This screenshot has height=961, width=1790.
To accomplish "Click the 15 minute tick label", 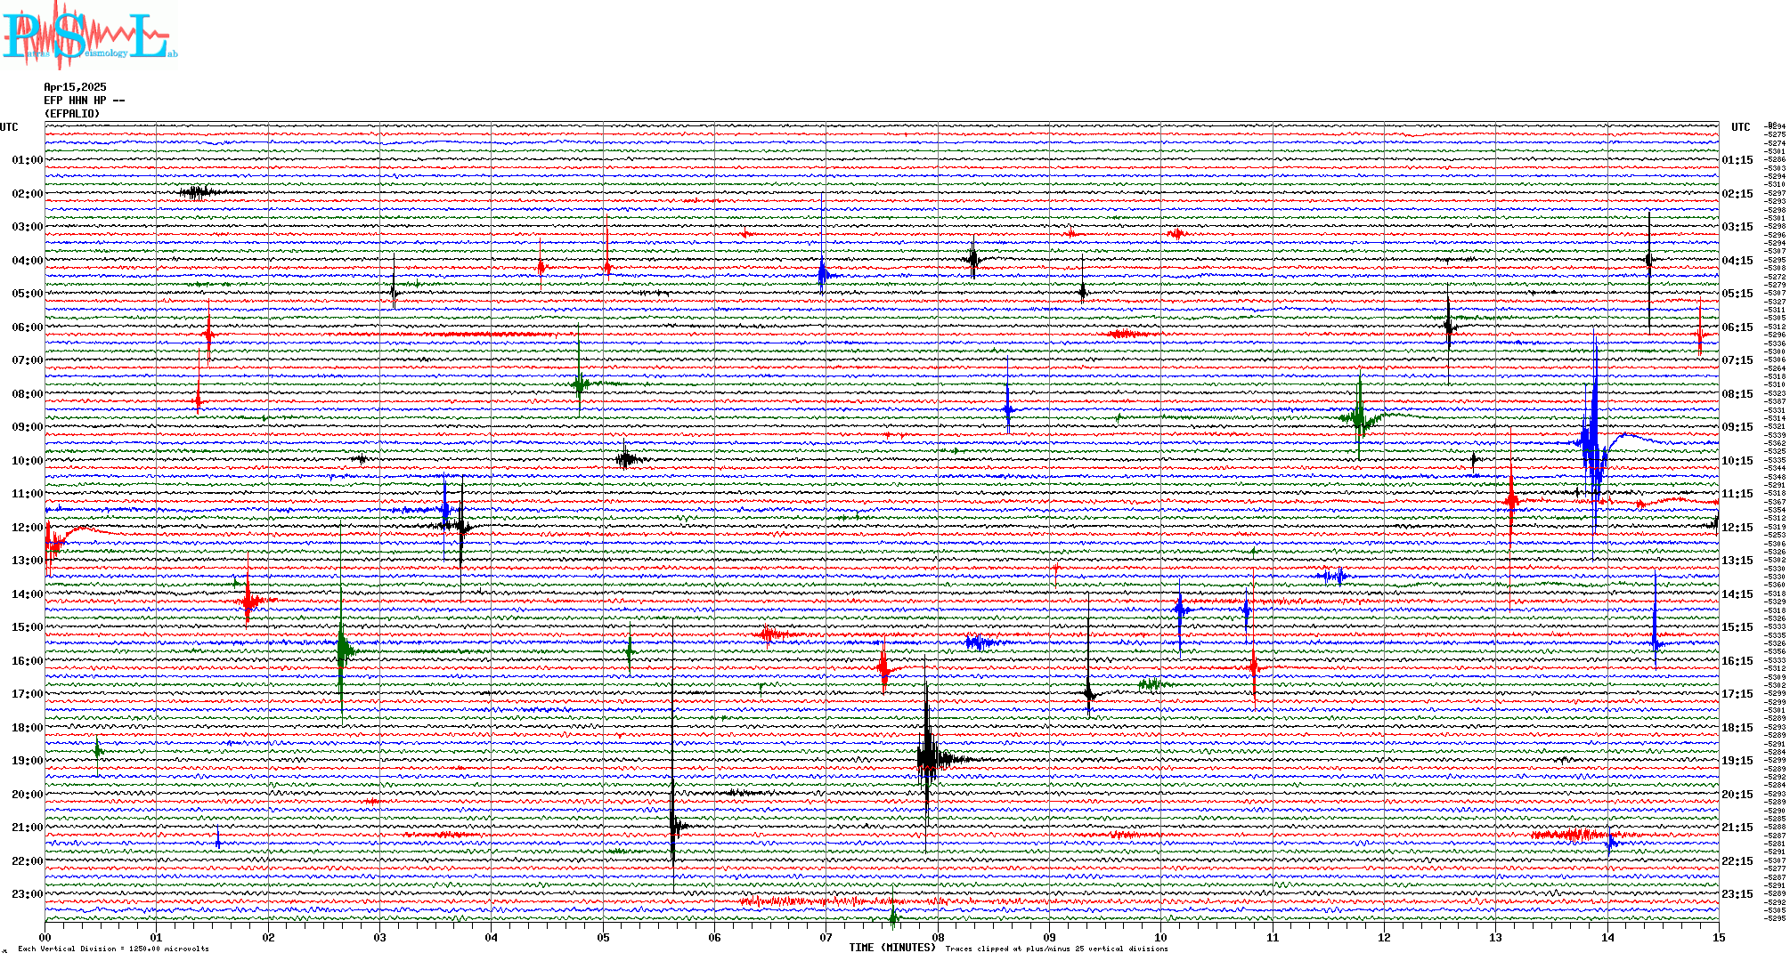I will [x=1718, y=937].
